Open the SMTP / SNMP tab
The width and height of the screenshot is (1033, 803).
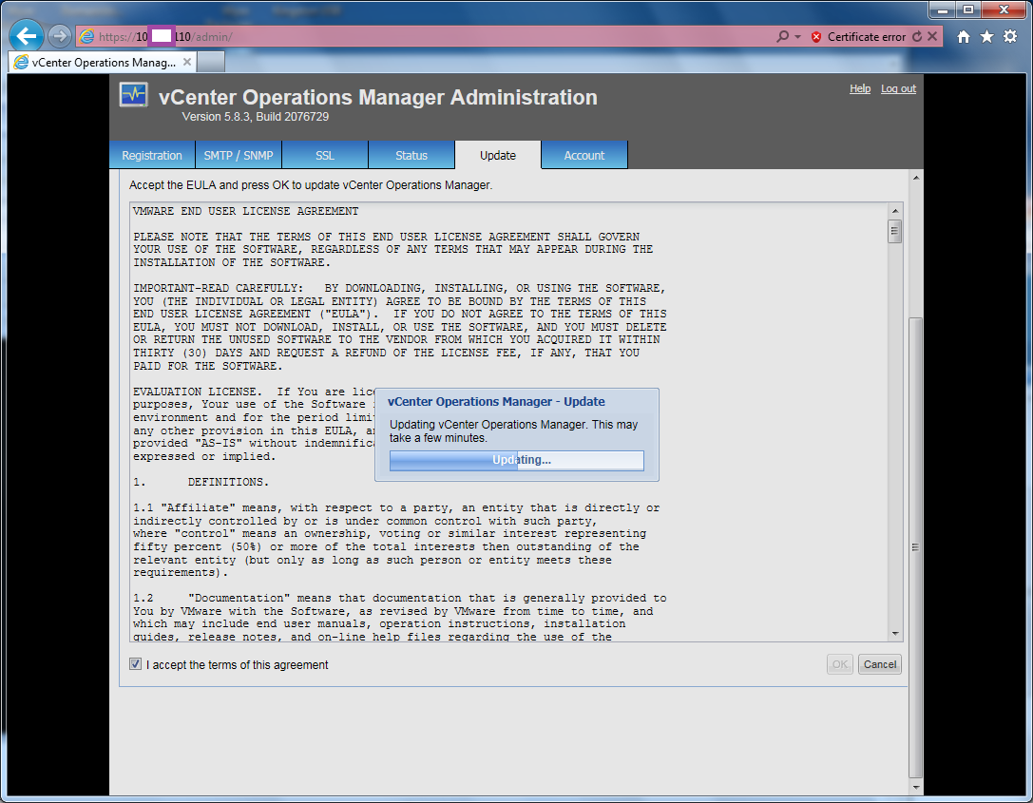[x=239, y=155]
